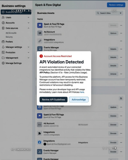Open more options for the Update row
Screen dimensions: 128x160
coord(121,107)
